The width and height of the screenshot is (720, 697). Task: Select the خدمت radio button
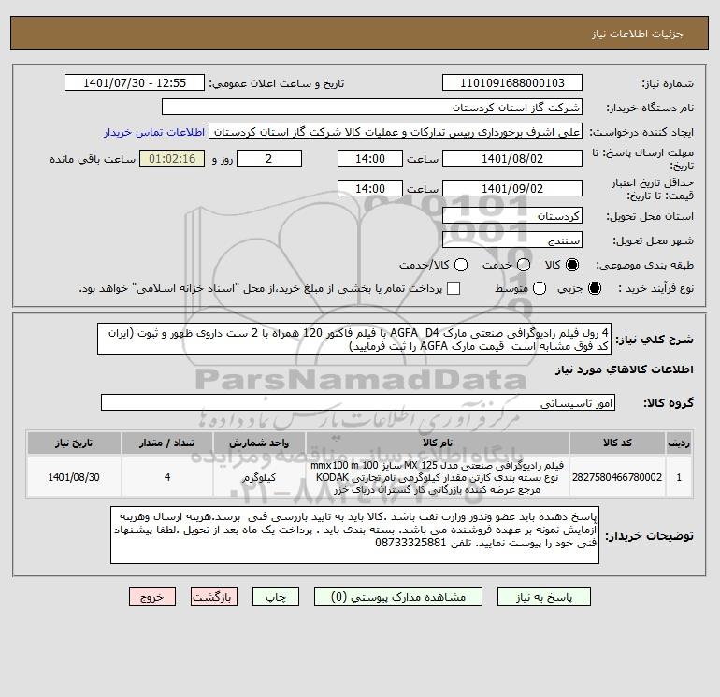(524, 265)
